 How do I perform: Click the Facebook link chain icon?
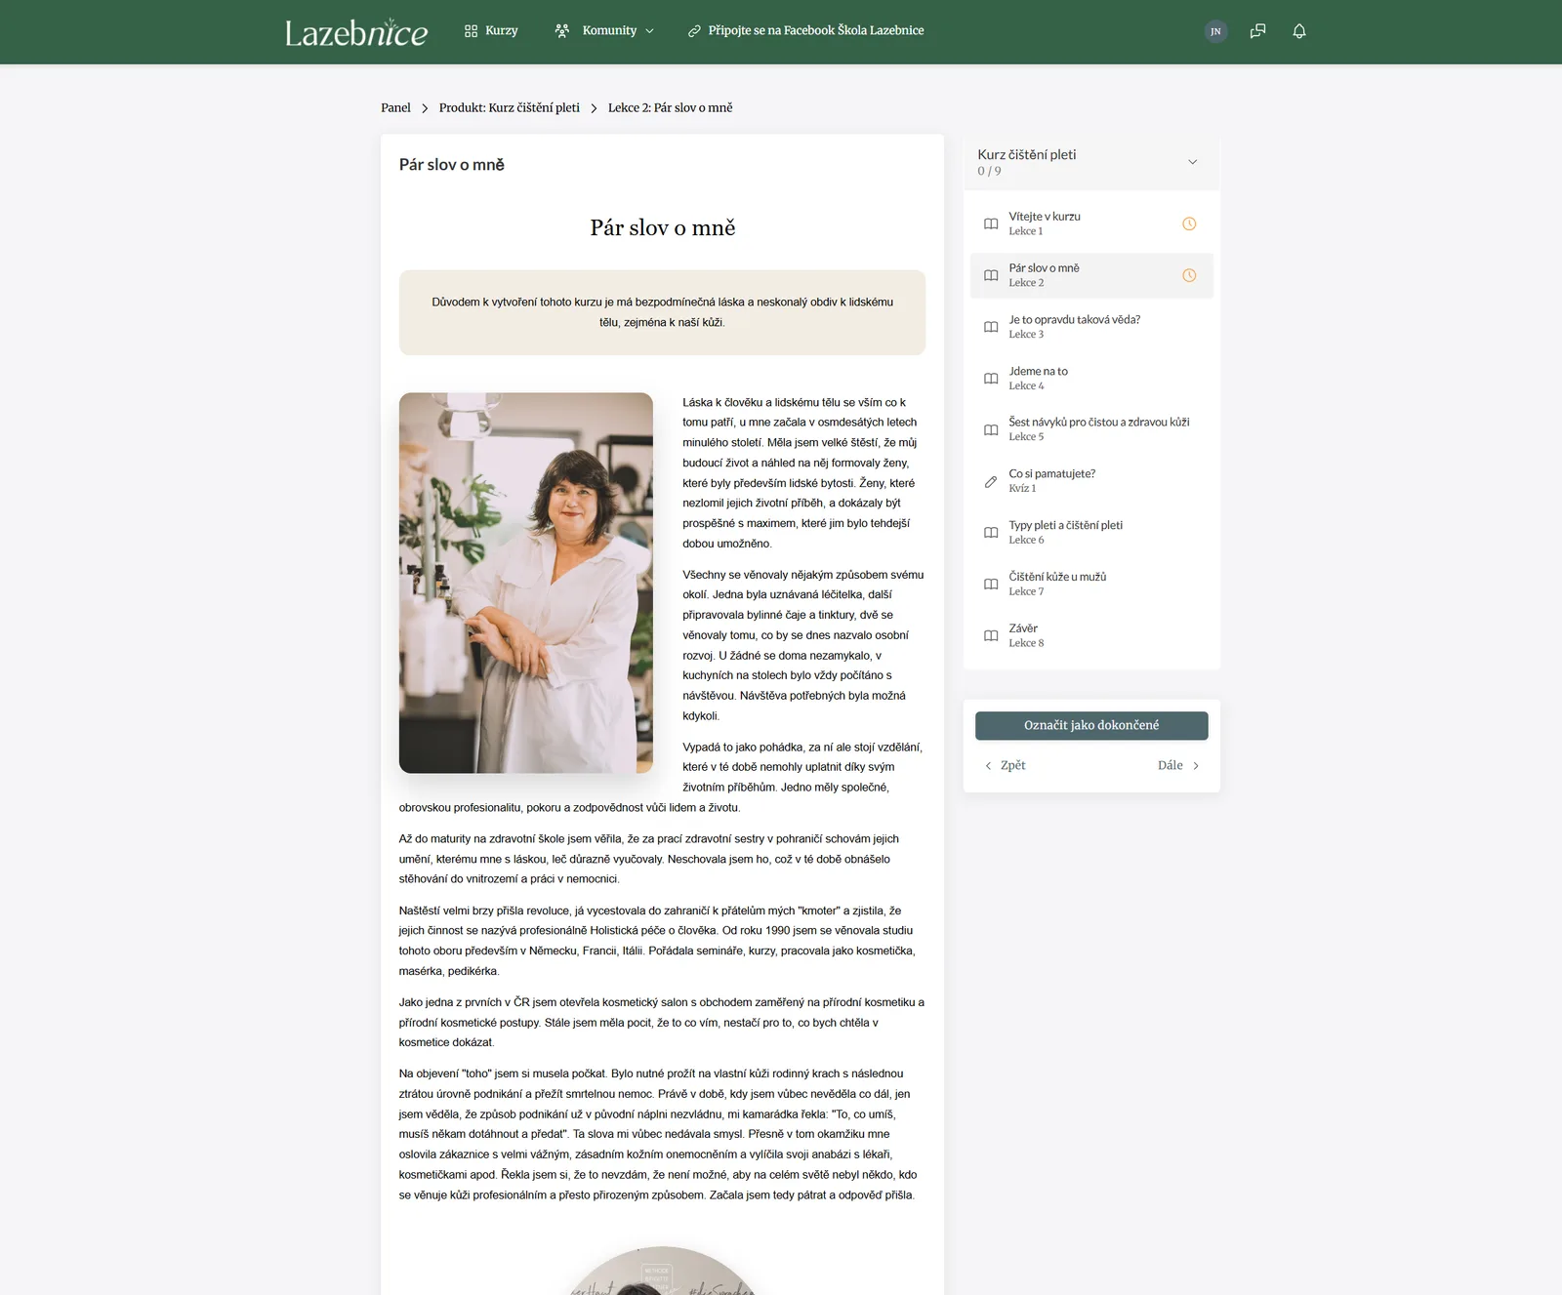(694, 31)
